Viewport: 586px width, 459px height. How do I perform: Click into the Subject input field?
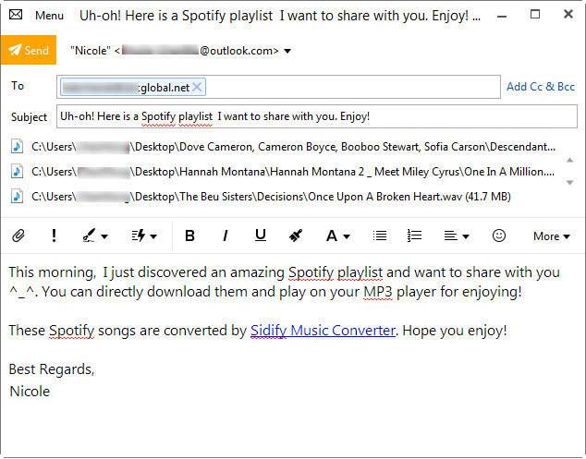[x=316, y=116]
